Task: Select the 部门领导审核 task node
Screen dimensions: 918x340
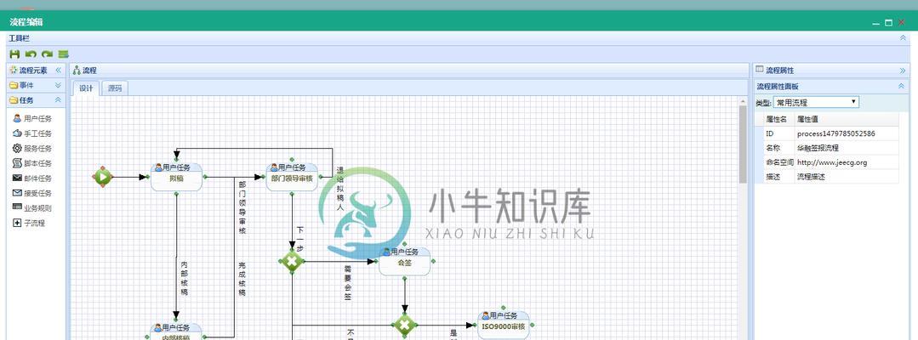Action: [x=292, y=177]
